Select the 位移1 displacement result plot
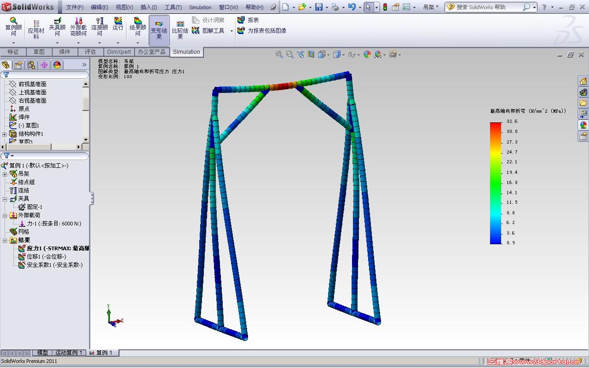 (42, 257)
